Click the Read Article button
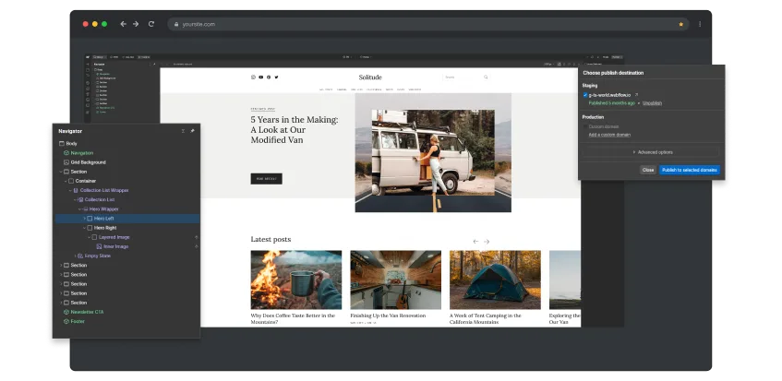This screenshot has height=381, width=782. pos(266,179)
